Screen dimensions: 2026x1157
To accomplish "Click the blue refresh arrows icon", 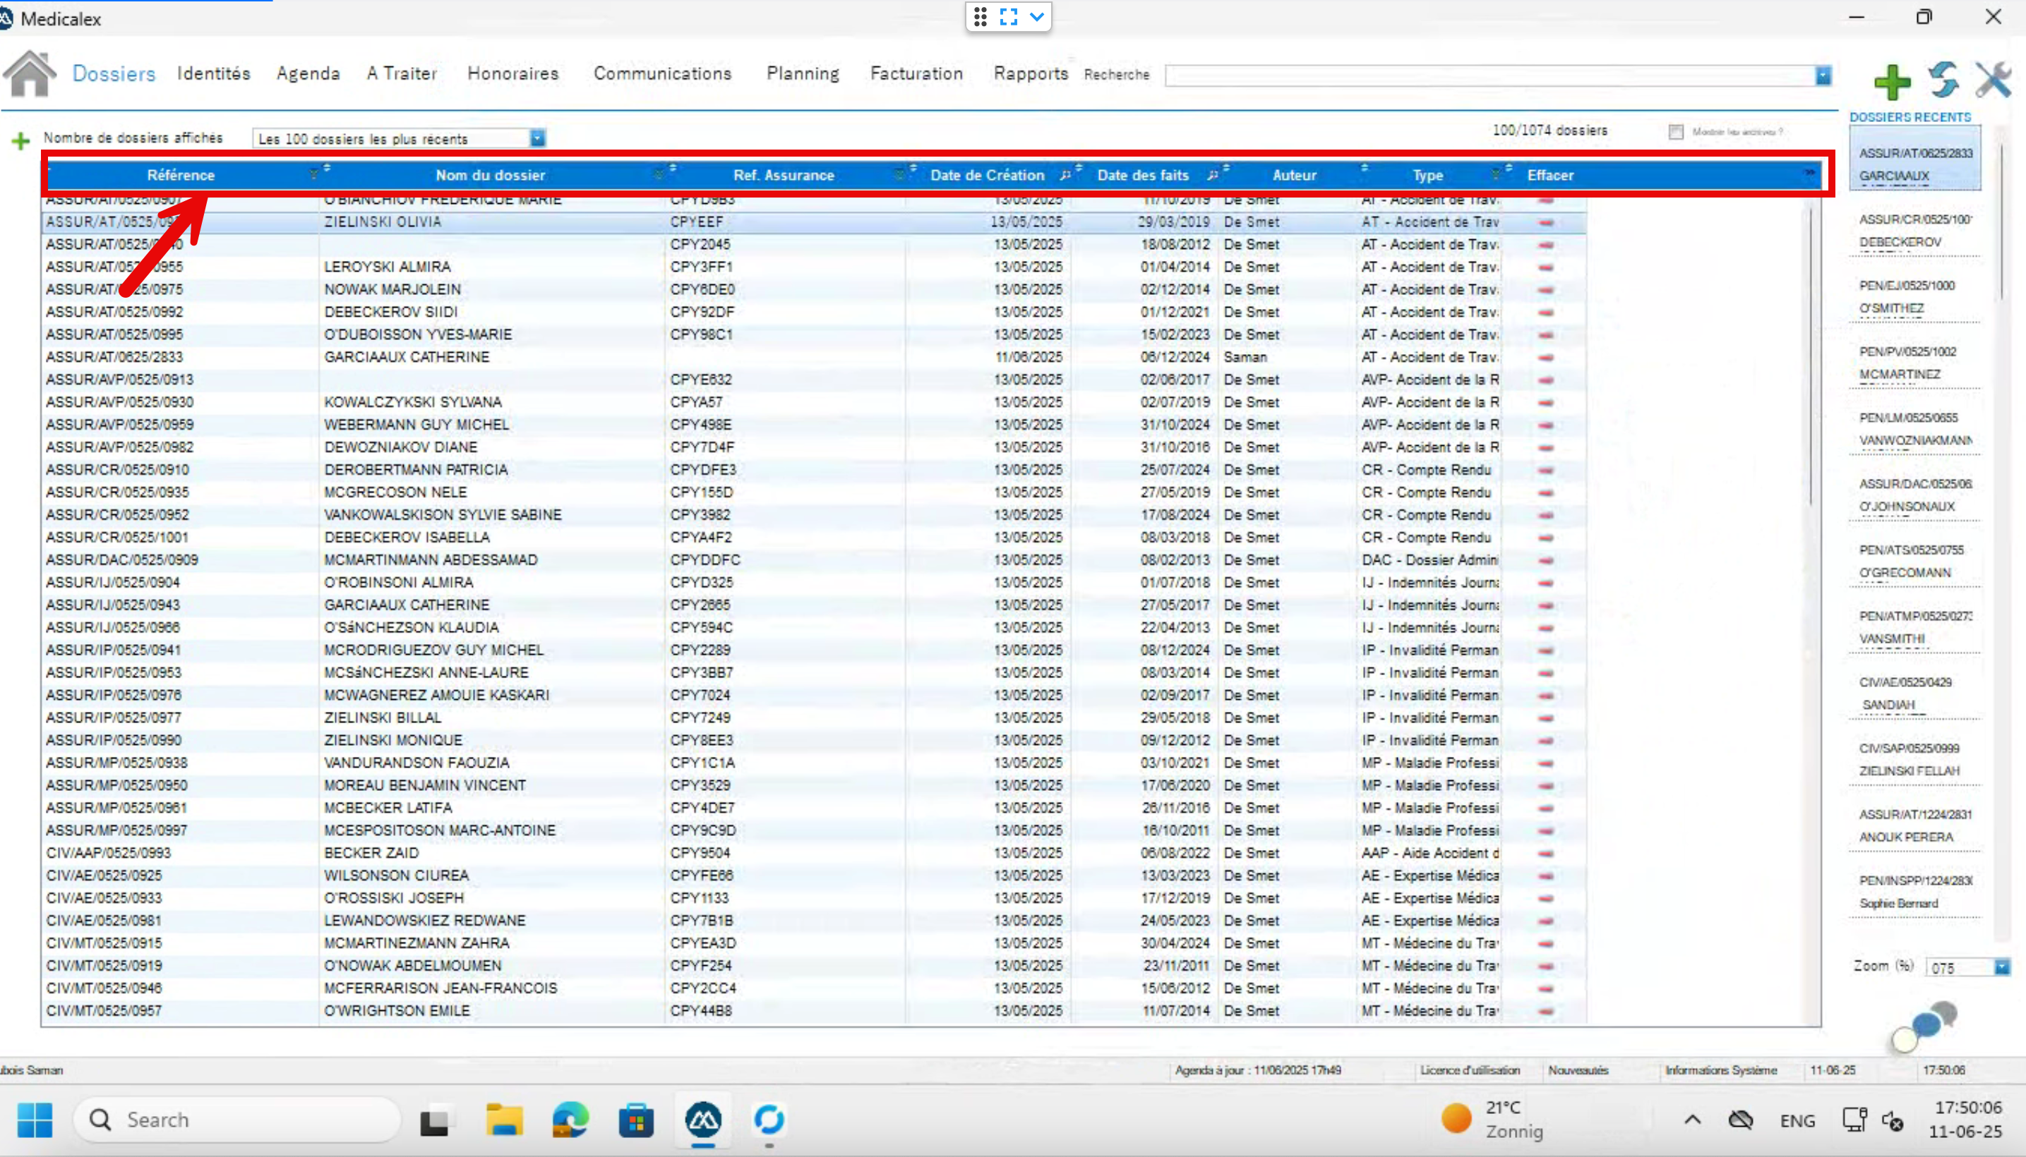I will tap(1943, 80).
